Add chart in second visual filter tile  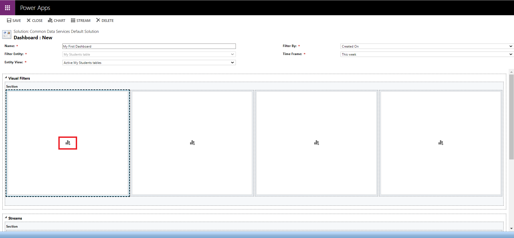[192, 143]
